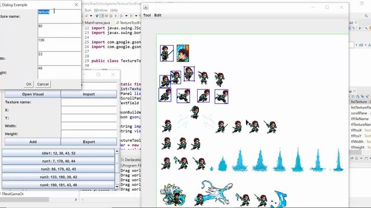Open the Edit menu in sprite window
This screenshot has height=208, width=371.
click(x=158, y=15)
